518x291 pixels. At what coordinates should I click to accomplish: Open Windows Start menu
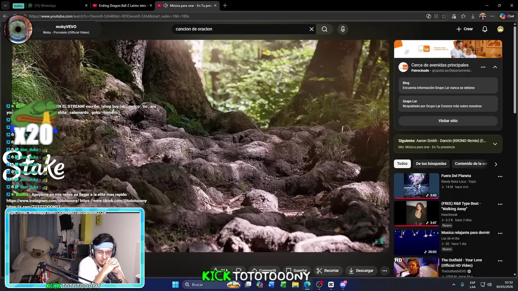175,285
